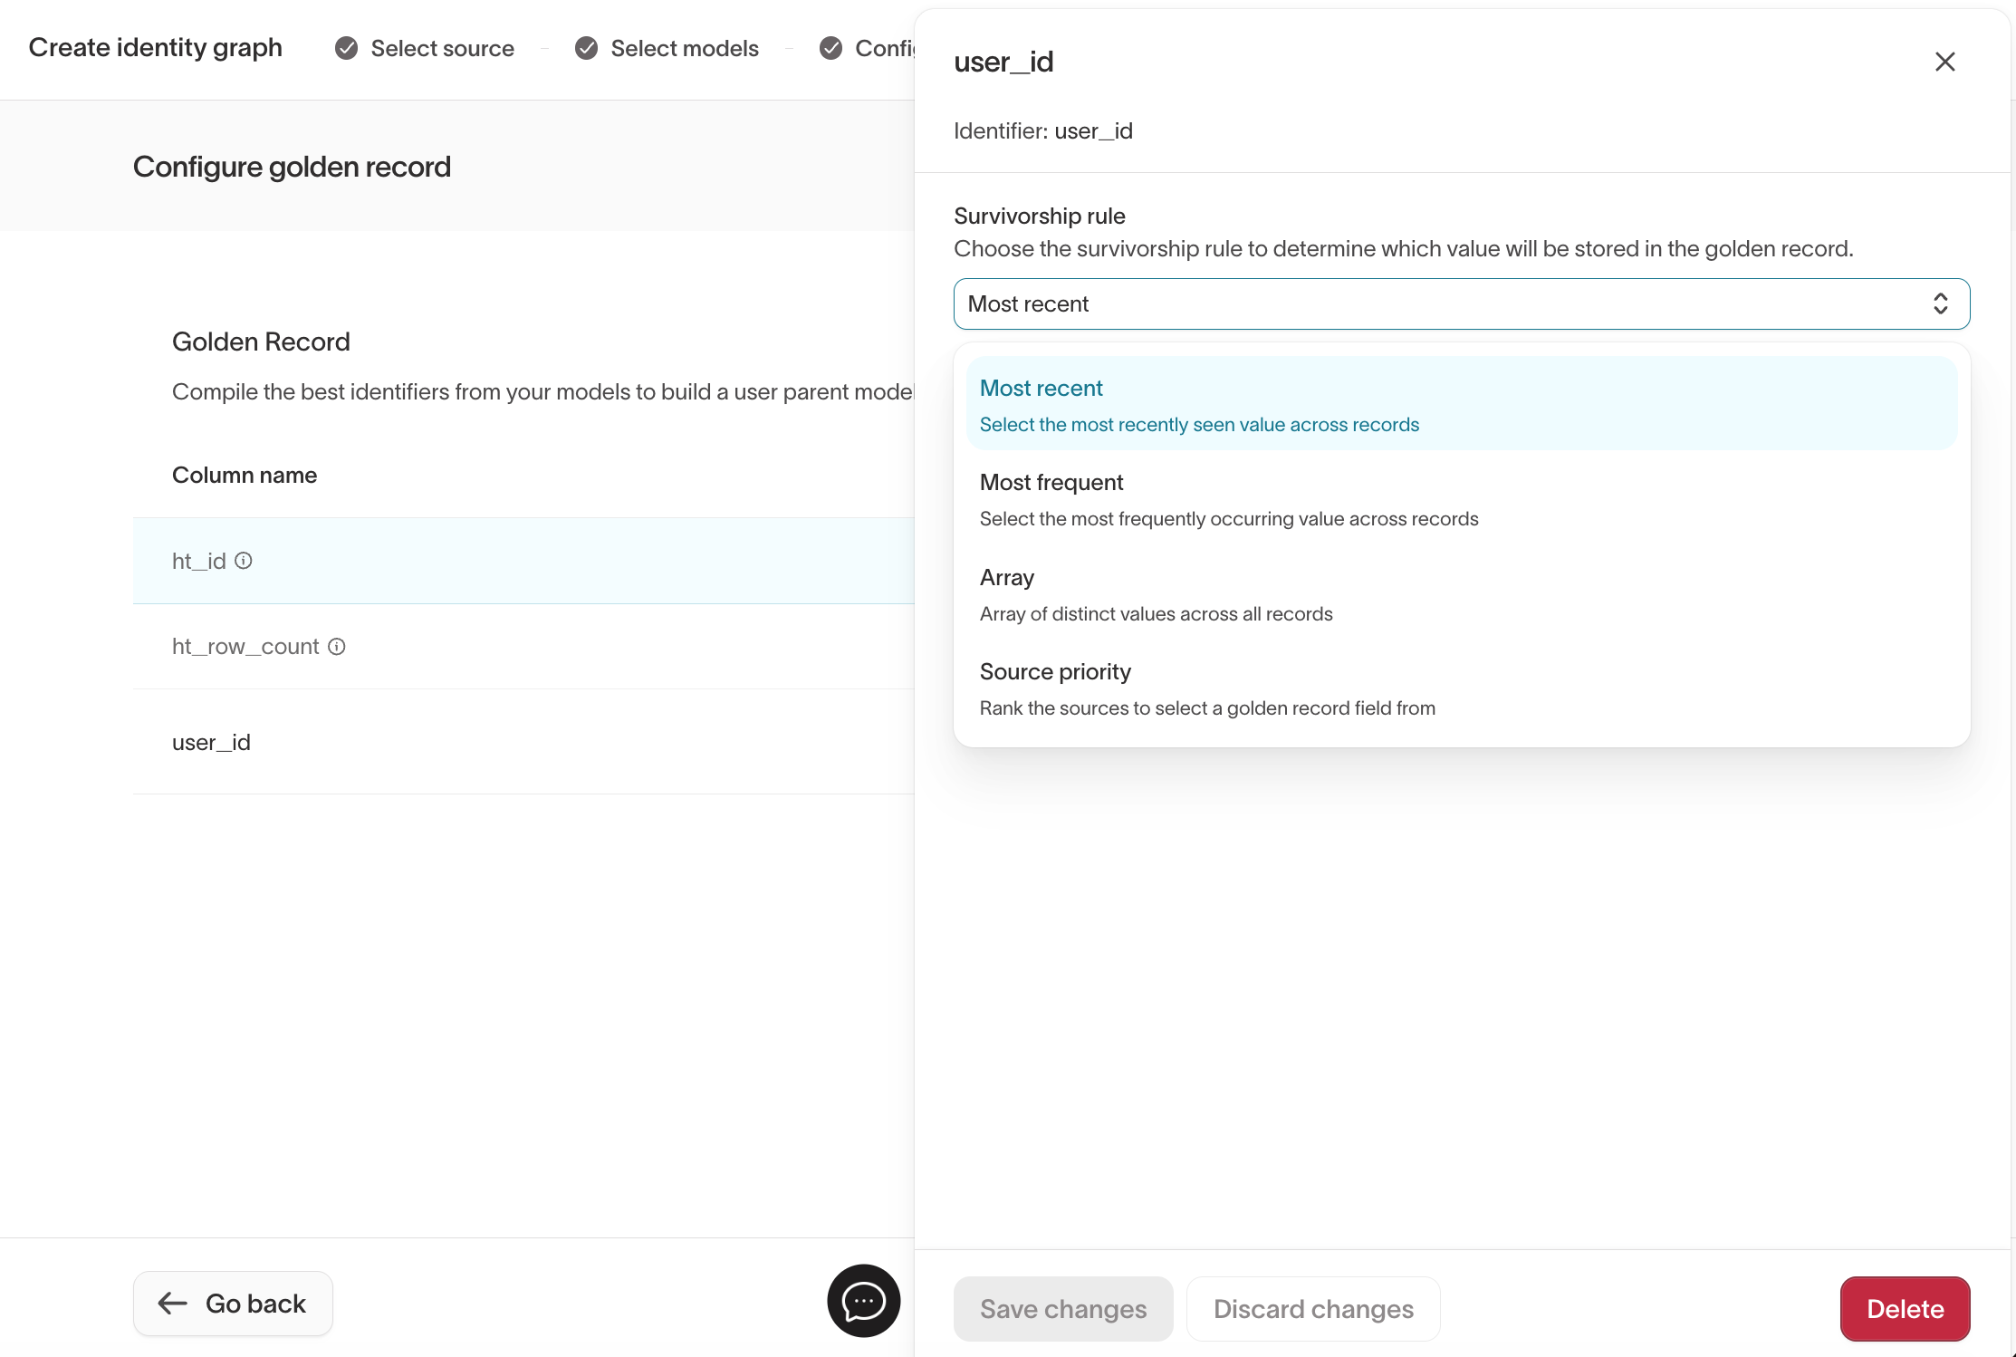This screenshot has width=2016, height=1357.
Task: Open the chat support bubble icon
Action: click(863, 1301)
